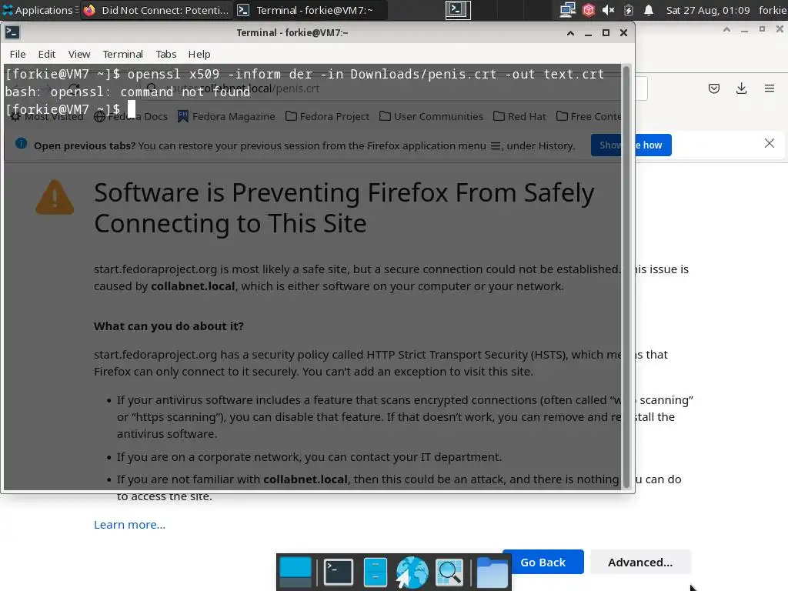
Task: Open the Applications menu in top panel
Action: click(x=39, y=10)
